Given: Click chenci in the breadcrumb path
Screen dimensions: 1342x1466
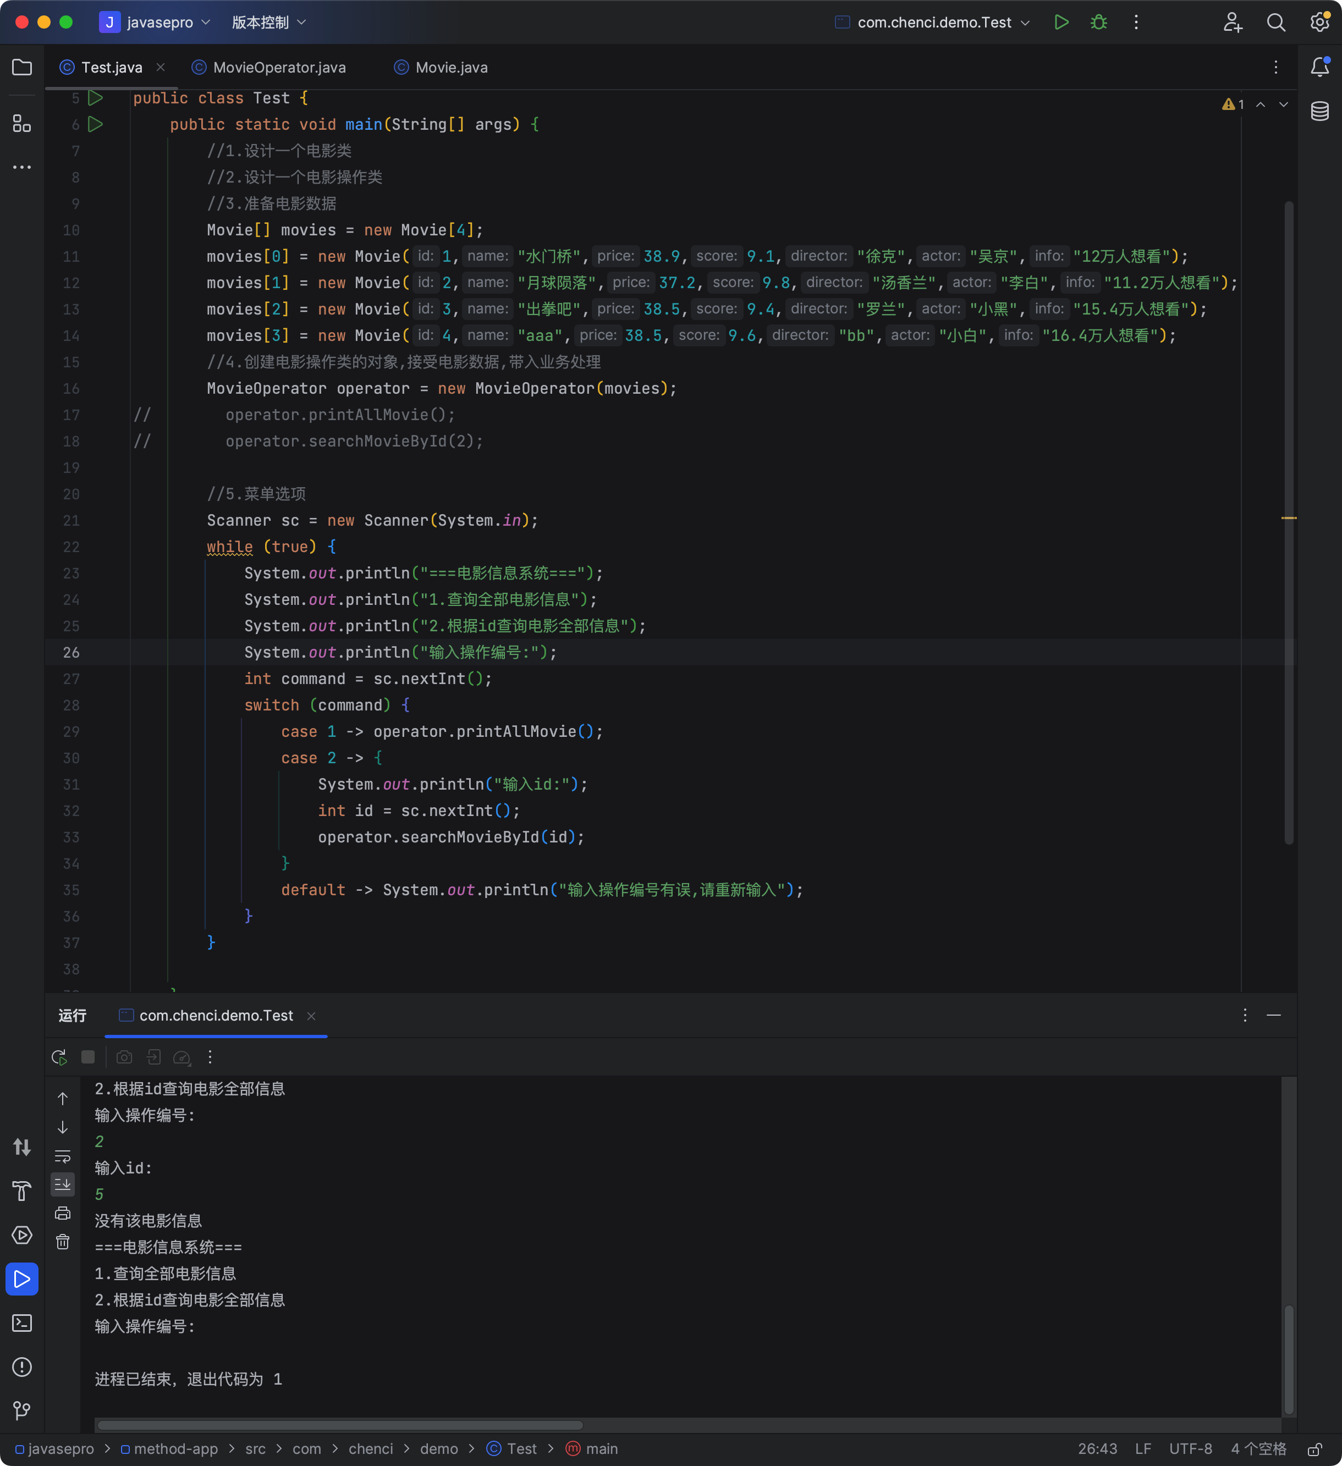Looking at the screenshot, I should [x=370, y=1448].
